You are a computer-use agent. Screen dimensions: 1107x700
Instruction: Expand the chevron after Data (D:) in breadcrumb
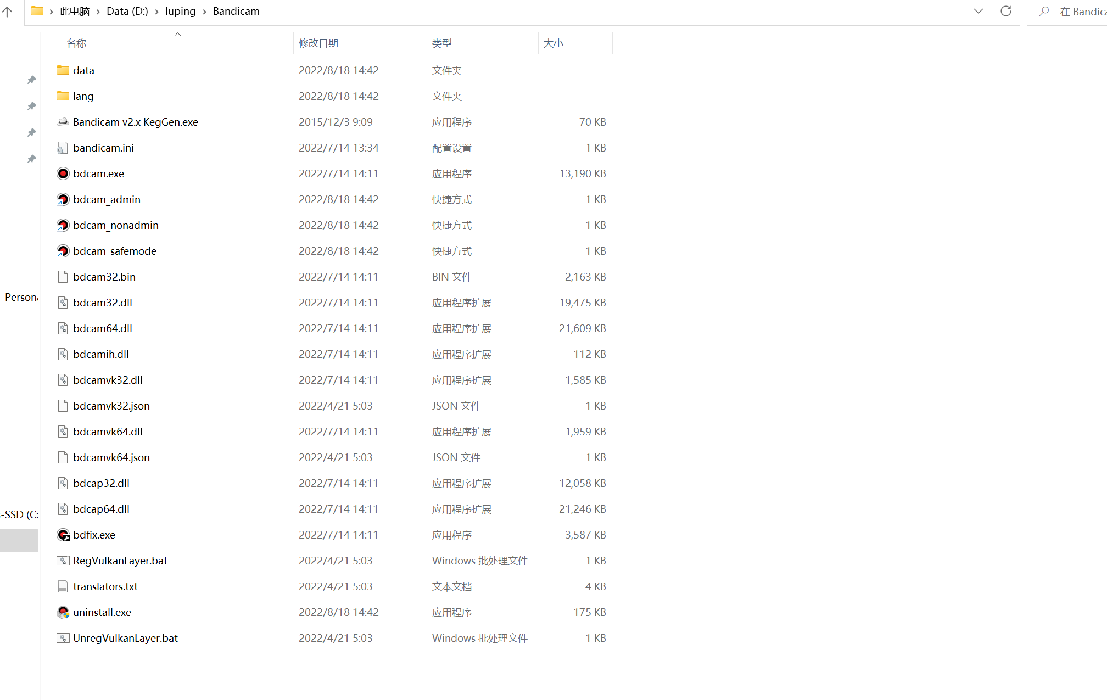(156, 12)
